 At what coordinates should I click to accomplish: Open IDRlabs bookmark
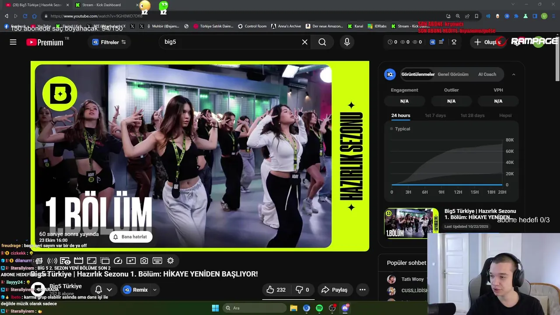pyautogui.click(x=377, y=26)
